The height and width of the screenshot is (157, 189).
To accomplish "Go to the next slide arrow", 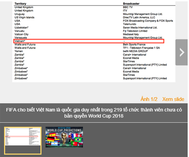I will click(x=181, y=52).
